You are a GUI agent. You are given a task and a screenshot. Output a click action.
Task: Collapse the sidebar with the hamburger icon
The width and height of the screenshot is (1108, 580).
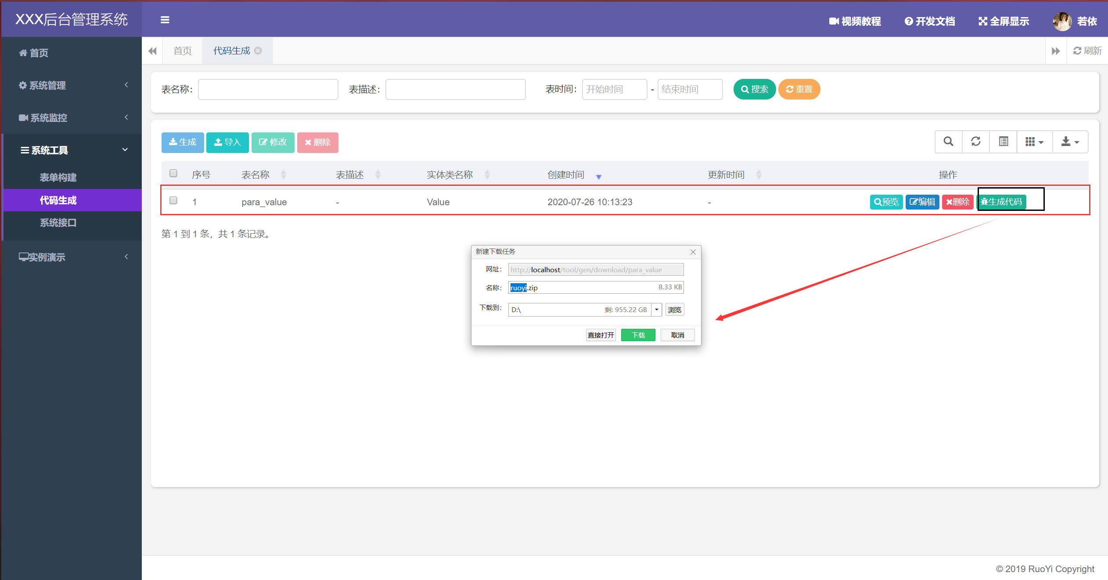point(165,20)
